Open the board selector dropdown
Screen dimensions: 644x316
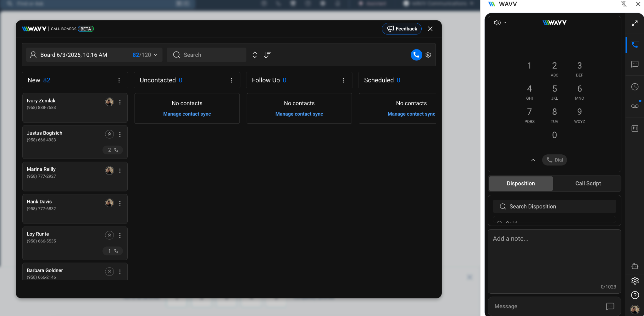pos(94,55)
